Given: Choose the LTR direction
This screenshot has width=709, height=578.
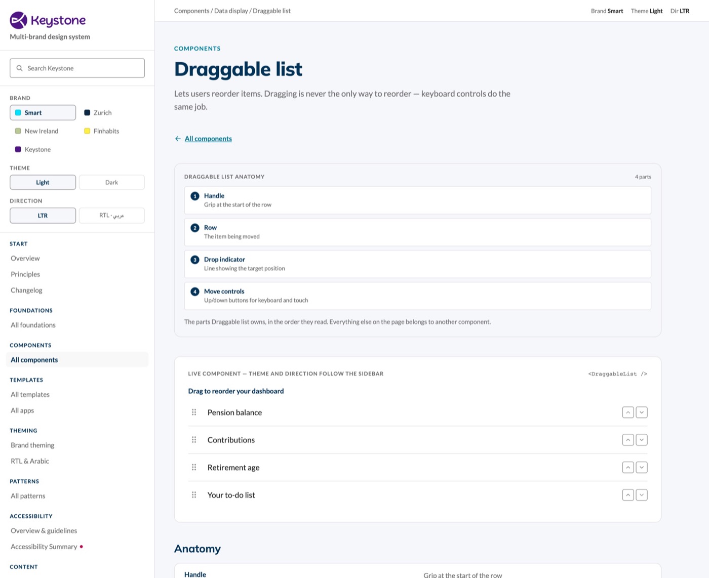Looking at the screenshot, I should coord(43,216).
